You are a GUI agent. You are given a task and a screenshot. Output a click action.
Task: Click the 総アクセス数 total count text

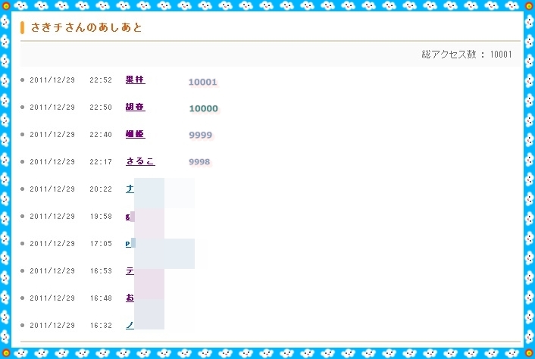point(467,55)
